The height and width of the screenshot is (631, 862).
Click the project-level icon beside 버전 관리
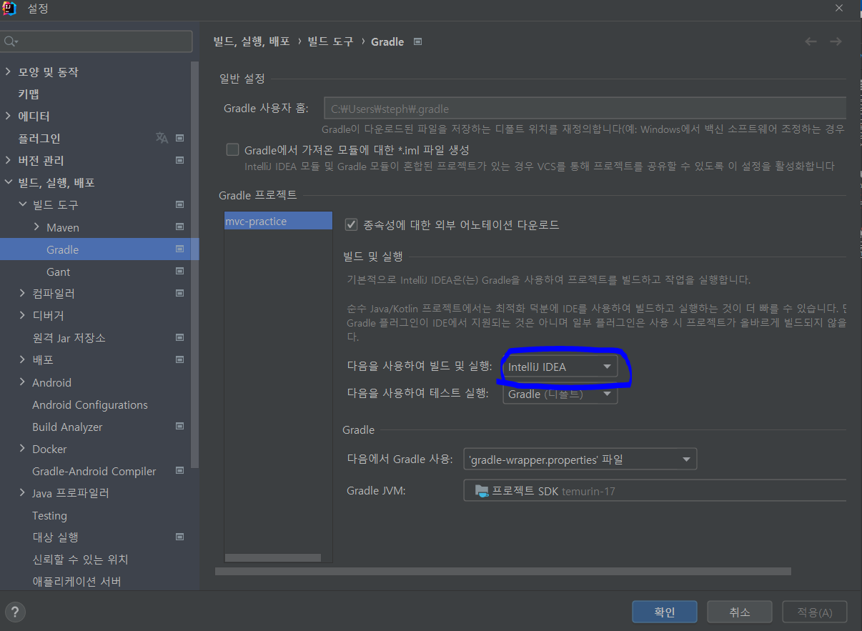[179, 160]
